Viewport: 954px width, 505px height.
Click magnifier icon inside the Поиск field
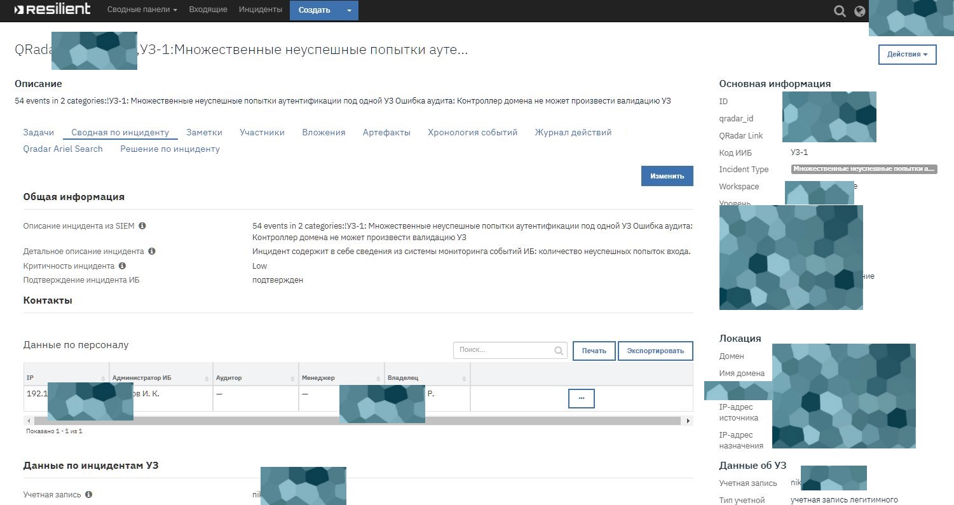(x=558, y=350)
